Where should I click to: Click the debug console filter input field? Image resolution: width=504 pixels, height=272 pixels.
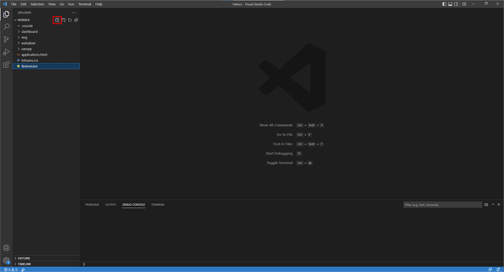(442, 205)
